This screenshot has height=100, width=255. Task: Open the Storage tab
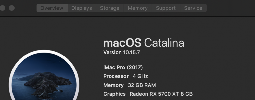[110, 8]
